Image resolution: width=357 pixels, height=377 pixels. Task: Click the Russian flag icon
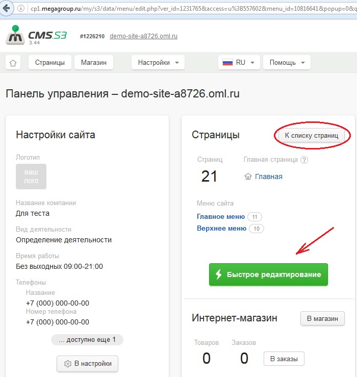point(227,63)
